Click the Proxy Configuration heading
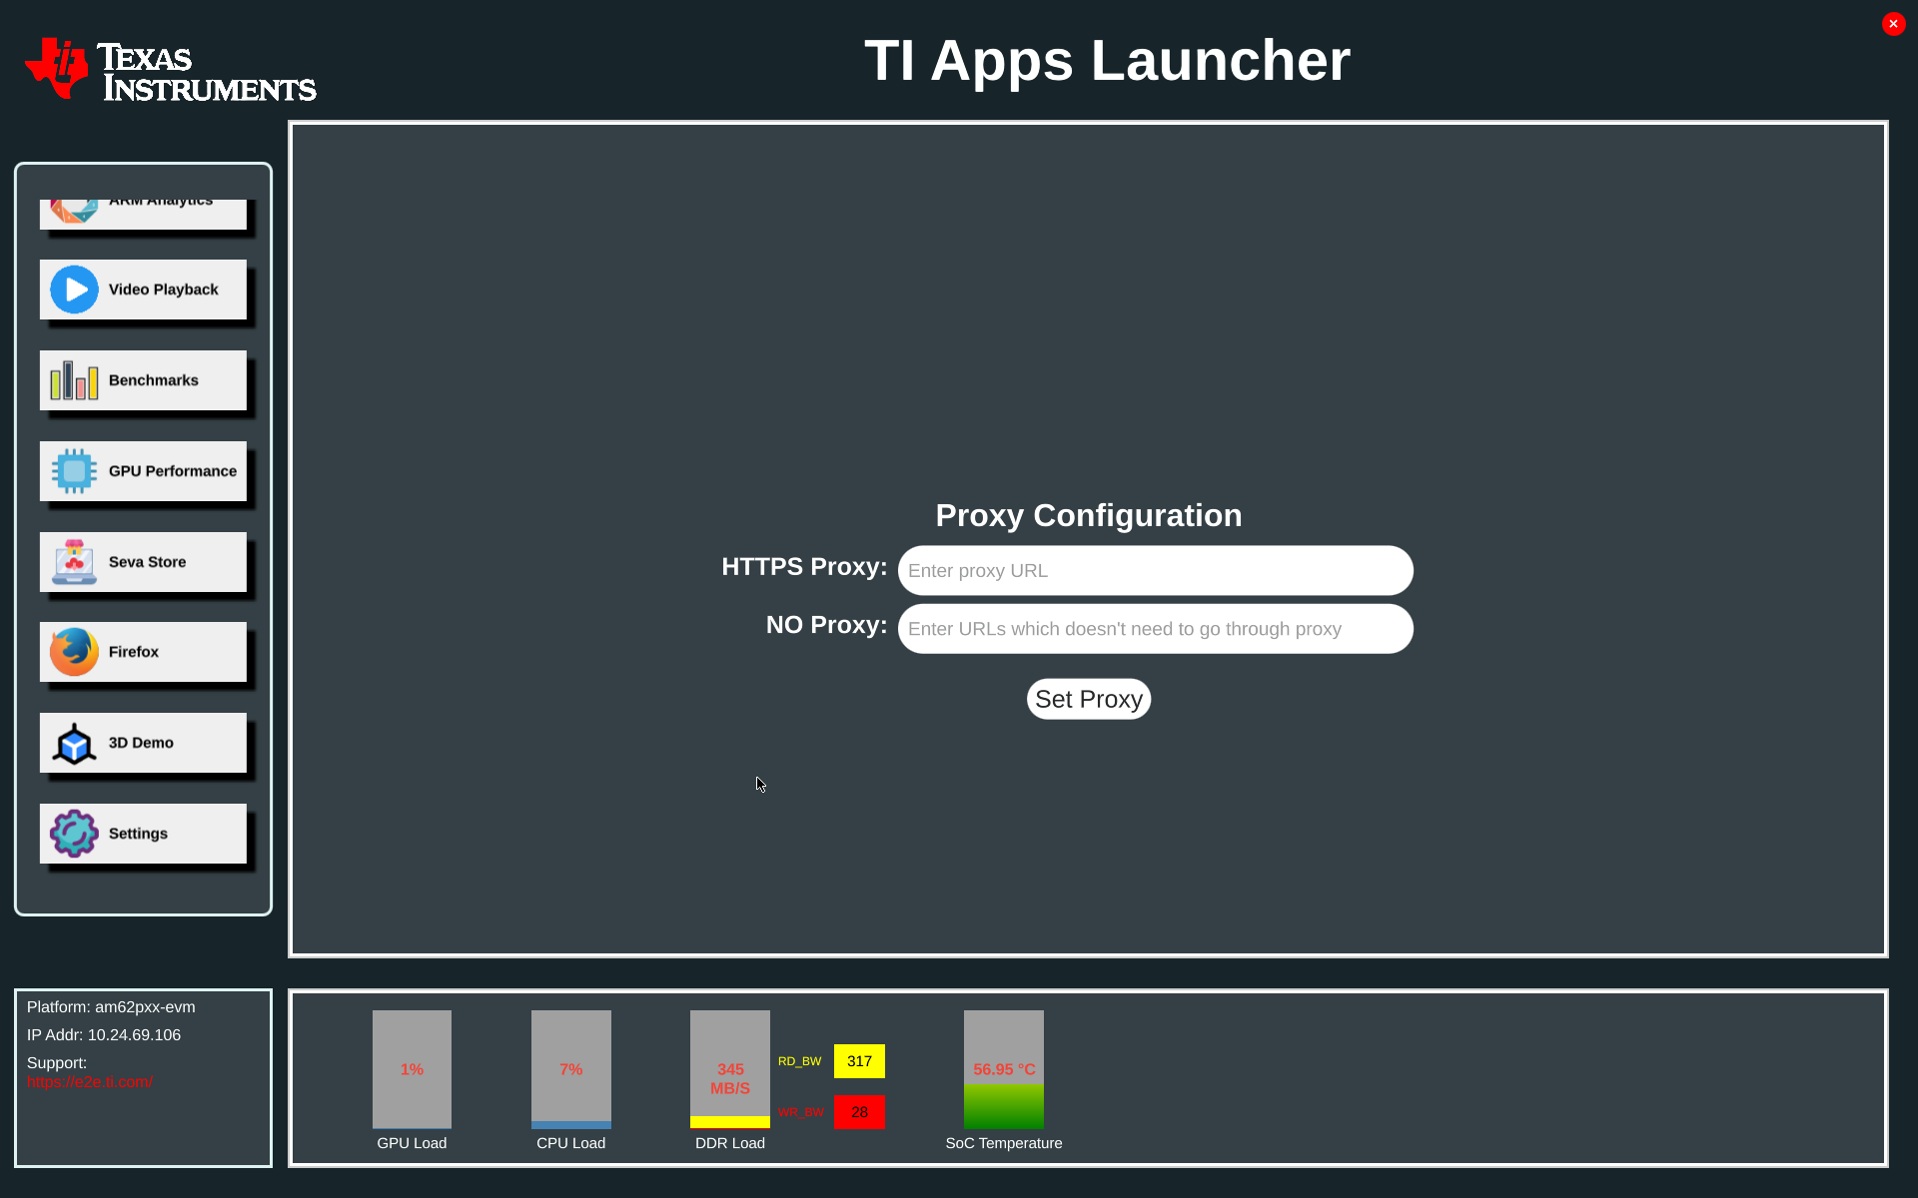Viewport: 1918px width, 1198px height. coord(1089,515)
